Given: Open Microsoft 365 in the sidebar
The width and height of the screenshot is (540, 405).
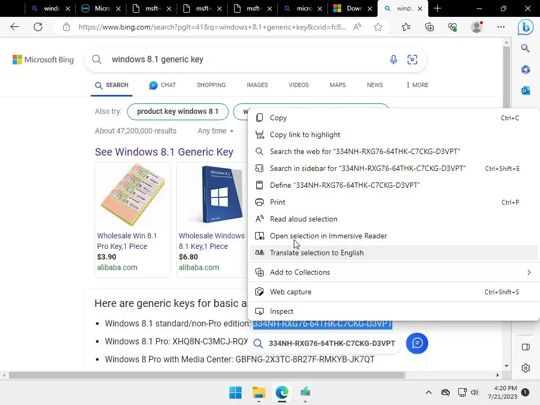Looking at the screenshot, I should click(525, 69).
